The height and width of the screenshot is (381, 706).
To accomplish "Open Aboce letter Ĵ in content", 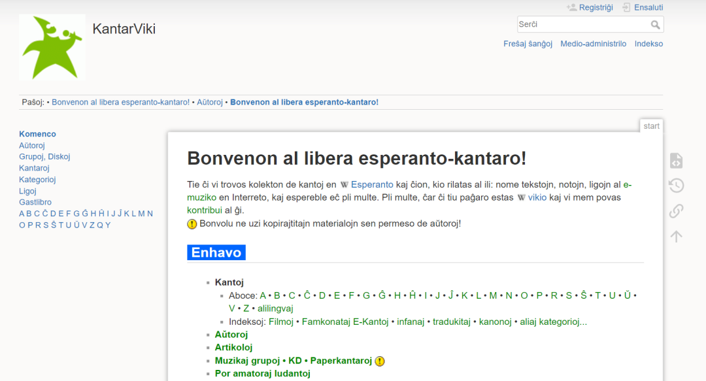I will pos(450,295).
